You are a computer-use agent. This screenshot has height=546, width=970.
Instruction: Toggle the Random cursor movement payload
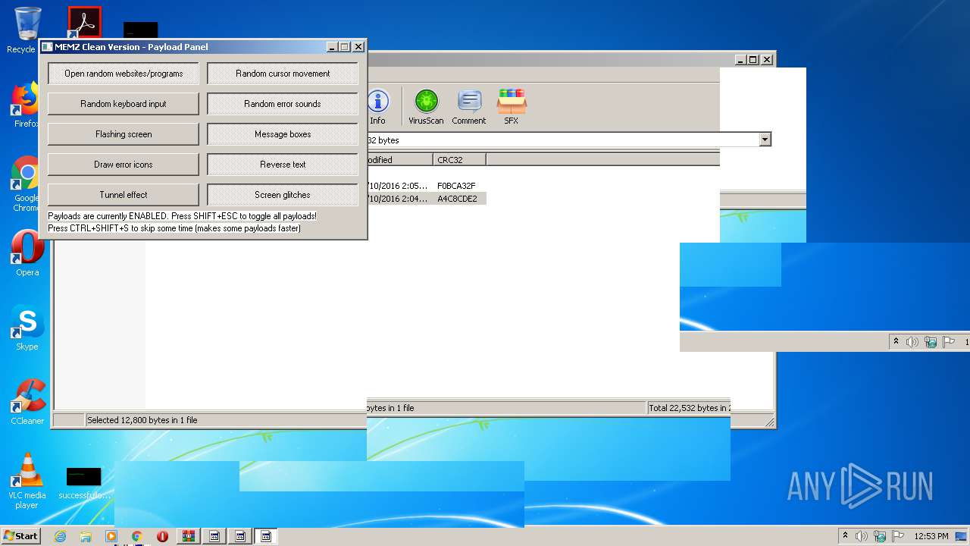[283, 74]
